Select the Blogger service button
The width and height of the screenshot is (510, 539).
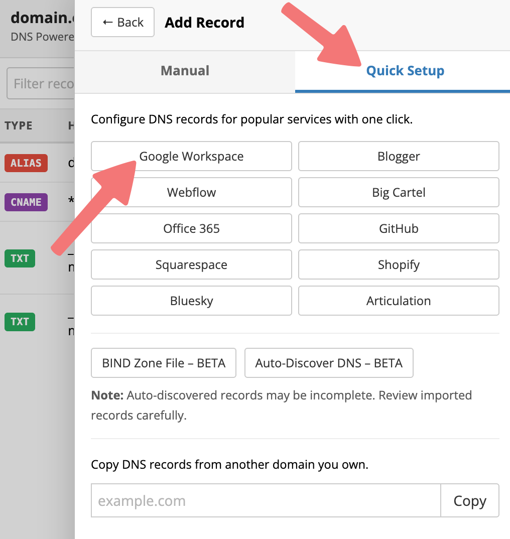(x=399, y=156)
